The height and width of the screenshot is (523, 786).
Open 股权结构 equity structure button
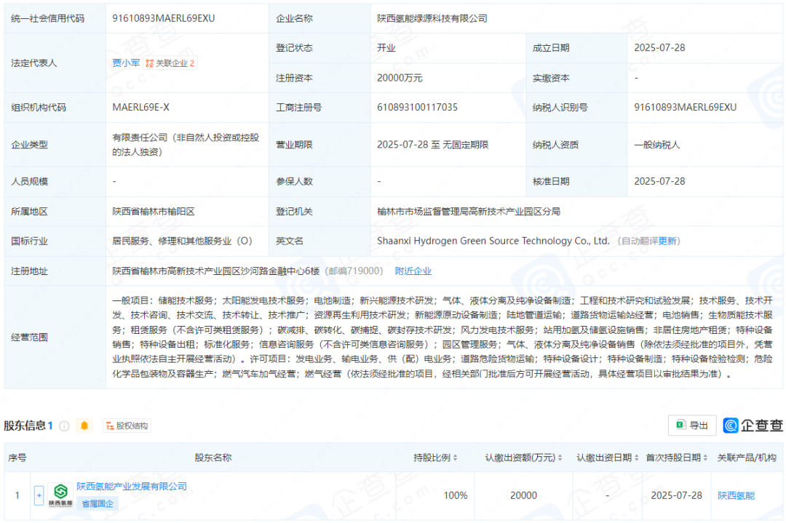tap(127, 426)
